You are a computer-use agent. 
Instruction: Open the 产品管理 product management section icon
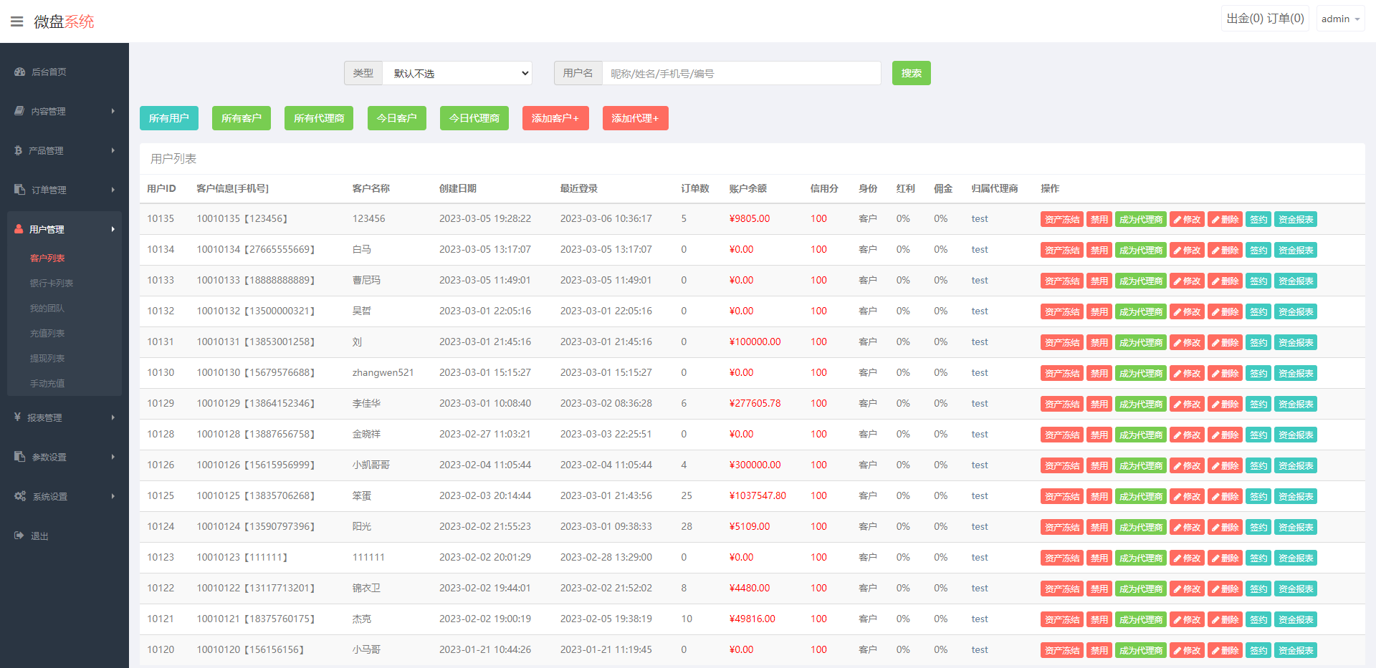click(x=19, y=150)
